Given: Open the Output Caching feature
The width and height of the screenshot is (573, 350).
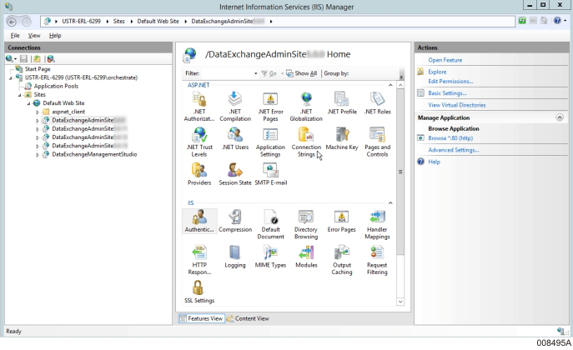Looking at the screenshot, I should [x=342, y=260].
